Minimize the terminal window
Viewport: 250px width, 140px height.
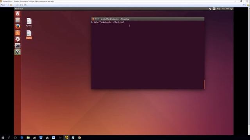click(96, 19)
